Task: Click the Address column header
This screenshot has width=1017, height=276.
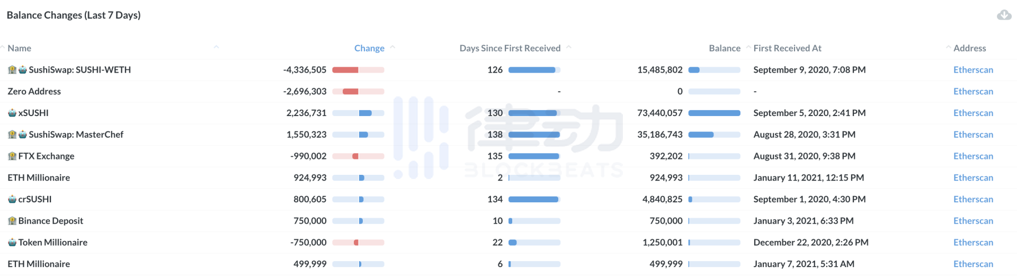Action: tap(969, 48)
